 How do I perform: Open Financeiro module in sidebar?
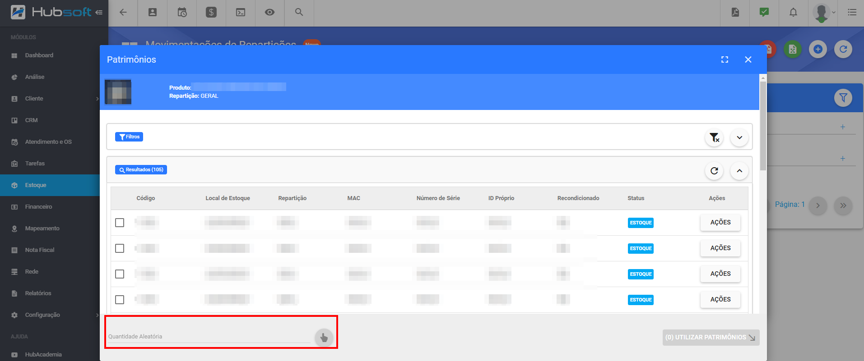pos(39,207)
